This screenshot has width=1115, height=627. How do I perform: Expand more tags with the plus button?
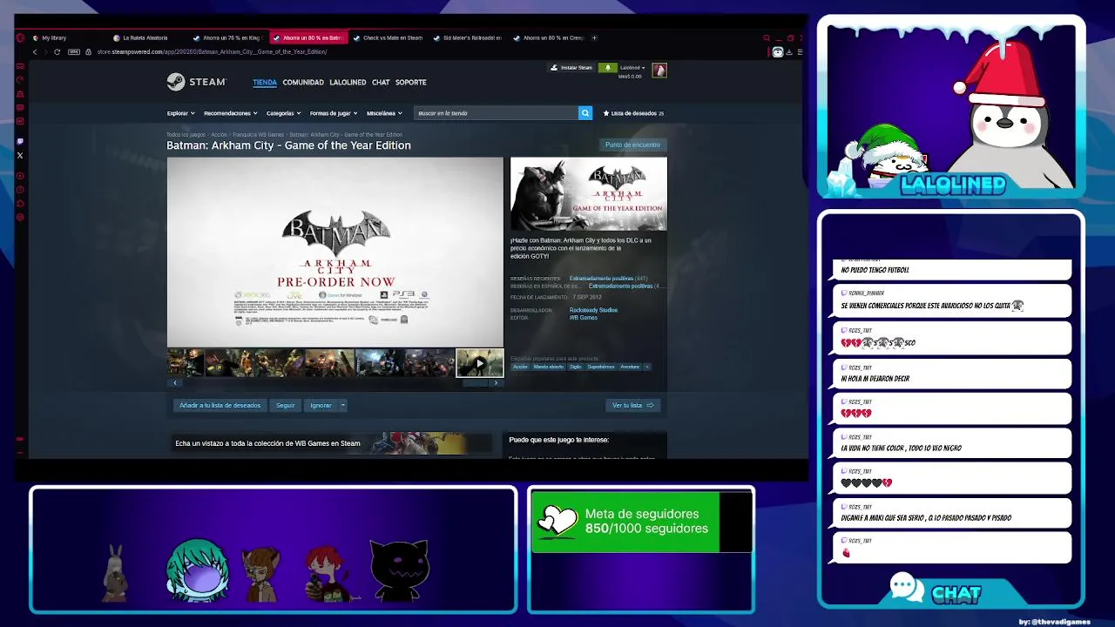click(647, 367)
